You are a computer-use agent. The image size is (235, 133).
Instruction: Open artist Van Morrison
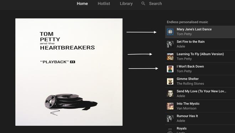click(x=187, y=108)
